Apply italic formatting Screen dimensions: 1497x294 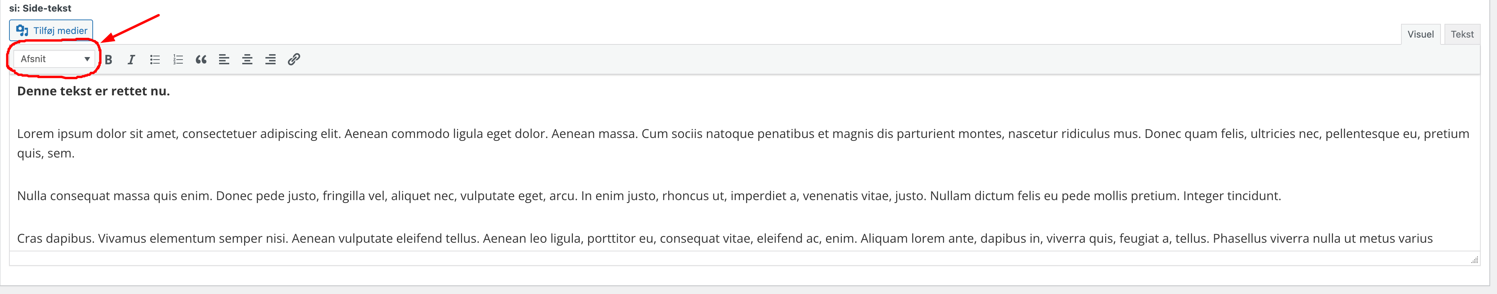pyautogui.click(x=131, y=59)
